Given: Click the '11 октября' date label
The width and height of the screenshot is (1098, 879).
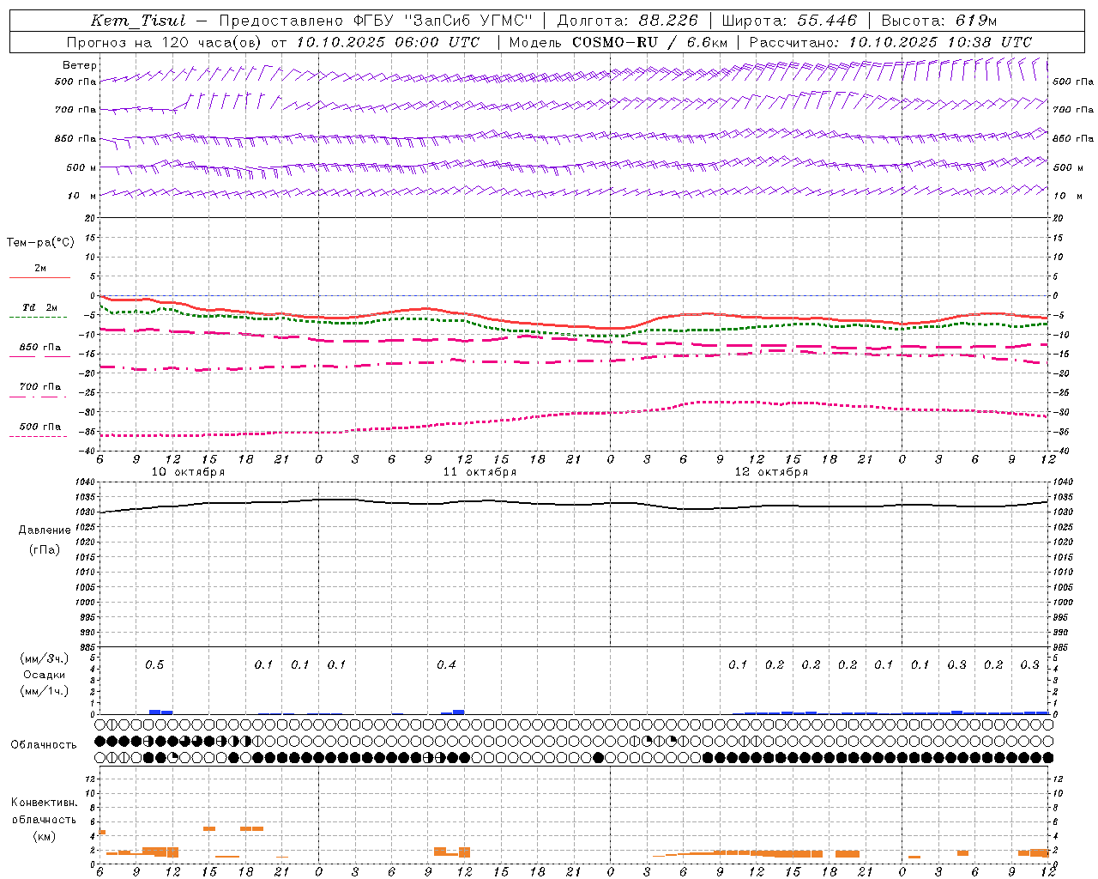Looking at the screenshot, I should (x=480, y=472).
